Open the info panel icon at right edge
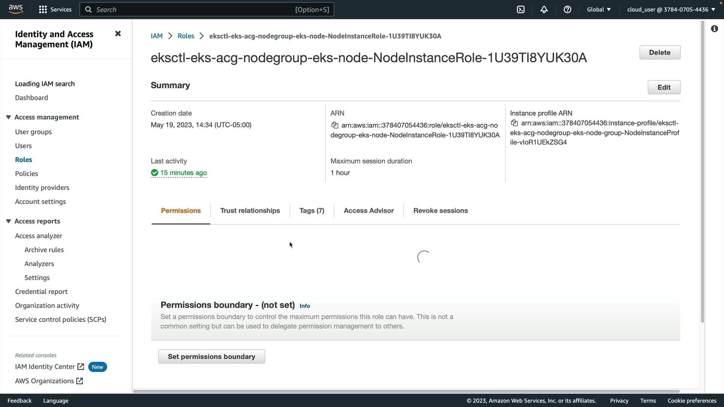Image resolution: width=724 pixels, height=407 pixels. click(714, 29)
